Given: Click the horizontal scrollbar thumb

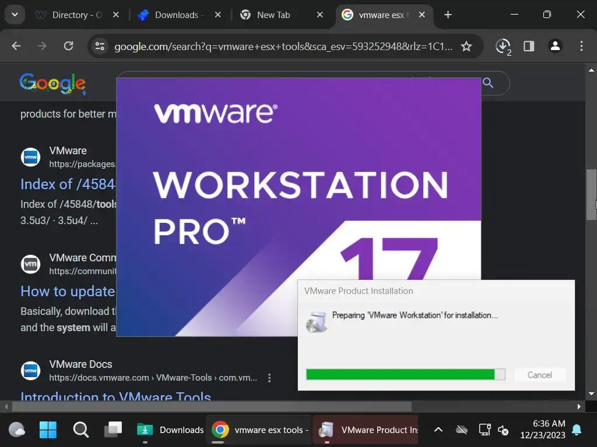Looking at the screenshot, I should point(212,406).
